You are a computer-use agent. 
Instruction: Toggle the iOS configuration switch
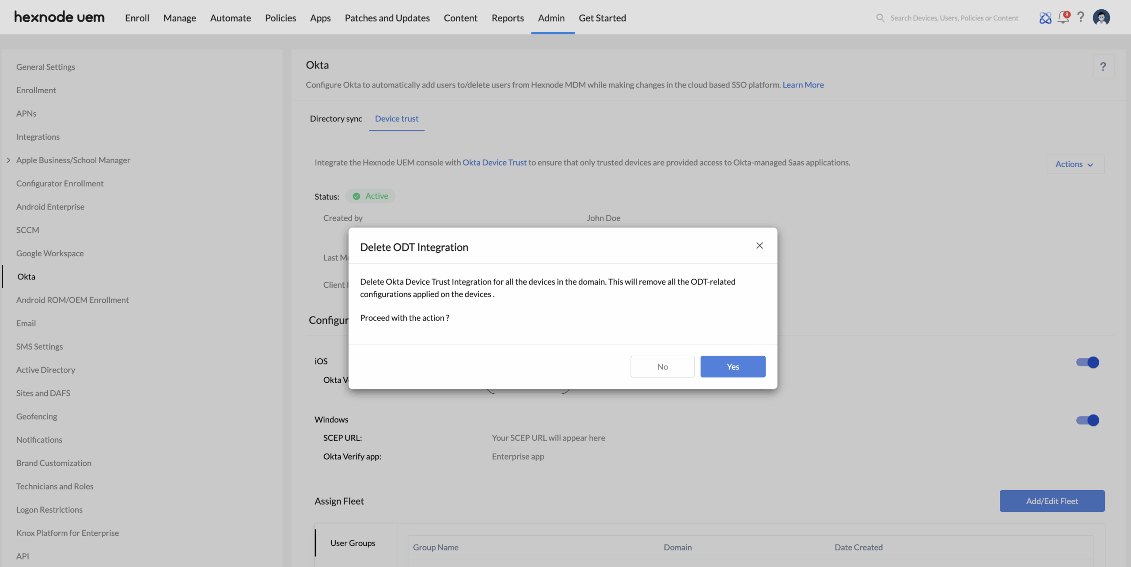click(1087, 362)
